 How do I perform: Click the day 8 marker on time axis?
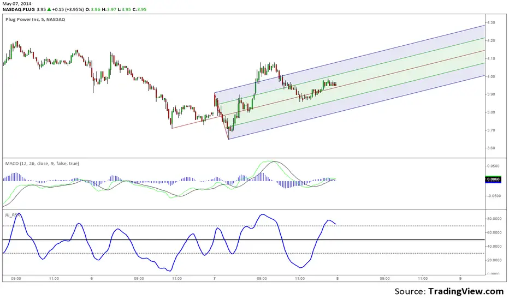(x=338, y=278)
